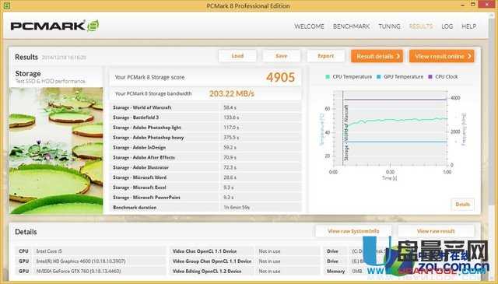
Task: Select the Storage - World of Warcraft row
Action: point(205,107)
